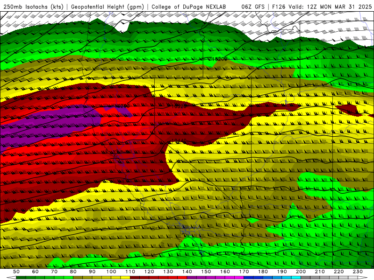The image size is (374, 280).
Task: Click the '180' legend scale value
Action: pyautogui.click(x=263, y=272)
